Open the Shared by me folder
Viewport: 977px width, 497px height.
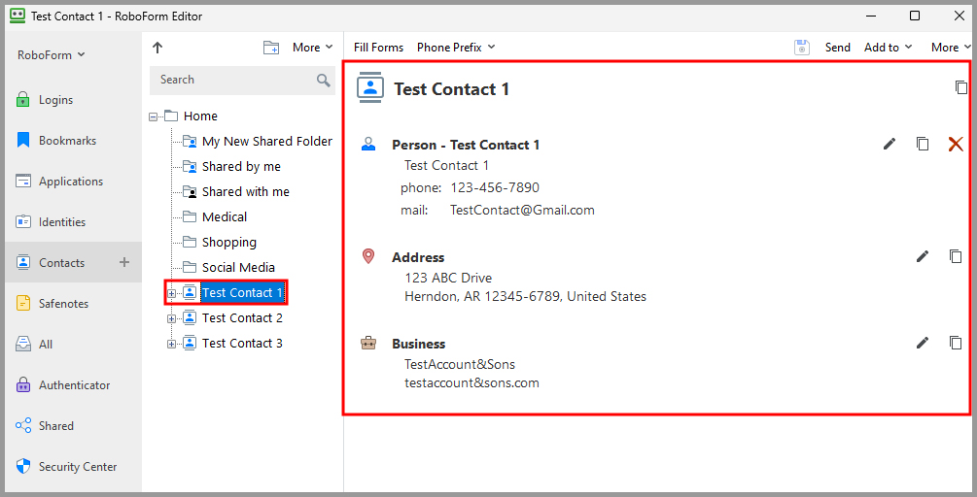pyautogui.click(x=241, y=167)
